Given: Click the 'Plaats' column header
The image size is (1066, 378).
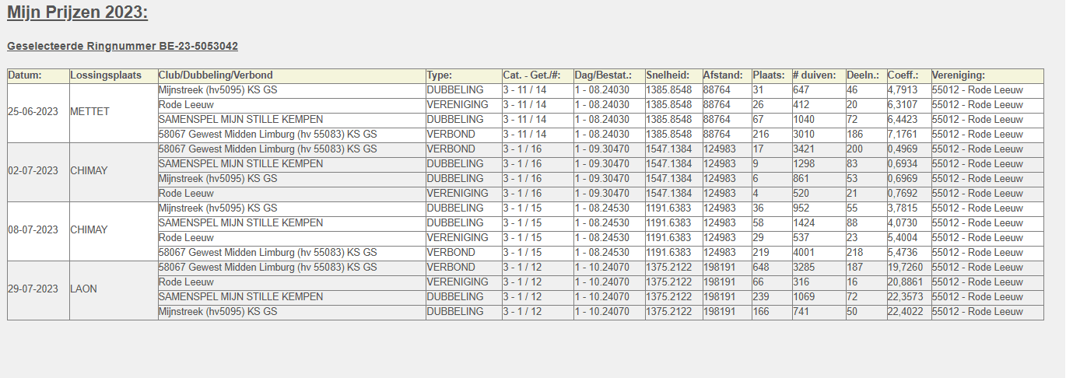Looking at the screenshot, I should (769, 75).
